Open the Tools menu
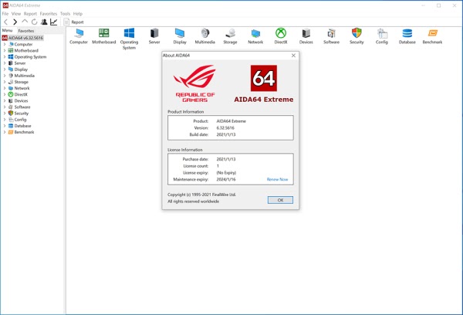The width and height of the screenshot is (463, 315). pos(65,14)
